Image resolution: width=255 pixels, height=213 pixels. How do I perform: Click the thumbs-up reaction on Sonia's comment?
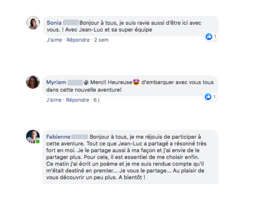(x=209, y=37)
